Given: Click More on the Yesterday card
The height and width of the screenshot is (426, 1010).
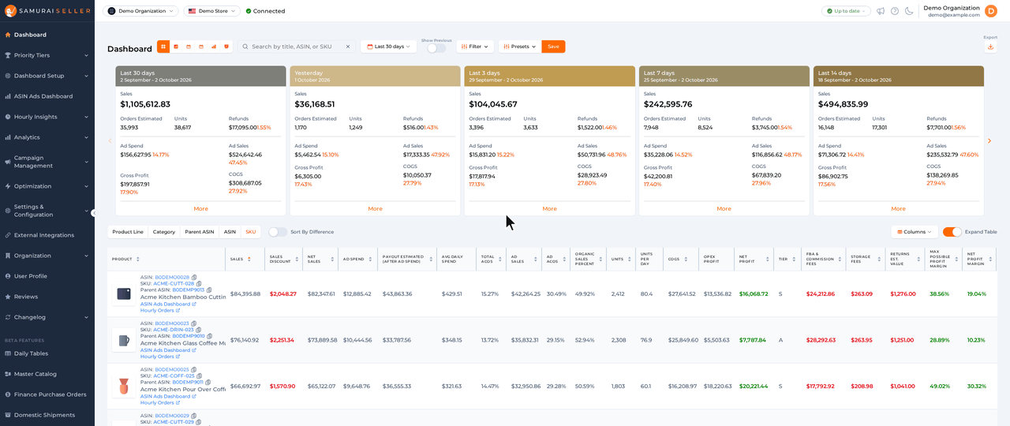Looking at the screenshot, I should (375, 208).
